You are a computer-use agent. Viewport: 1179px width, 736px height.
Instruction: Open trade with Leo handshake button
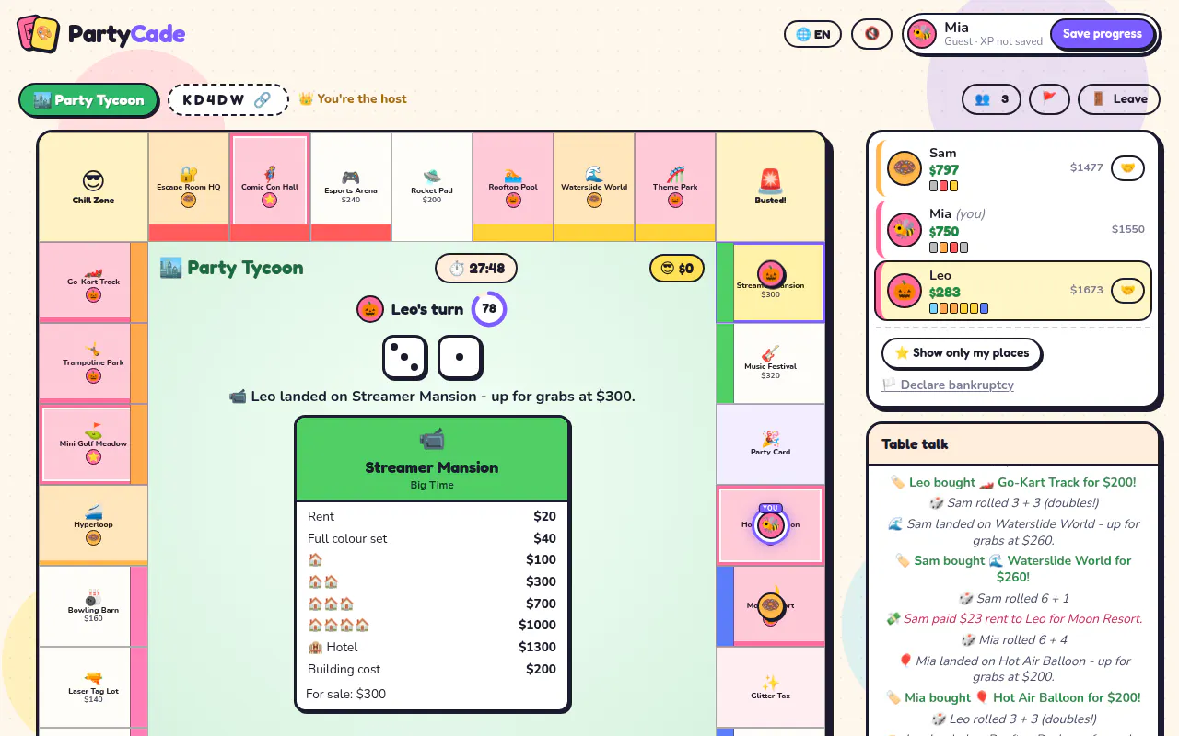pos(1127,291)
